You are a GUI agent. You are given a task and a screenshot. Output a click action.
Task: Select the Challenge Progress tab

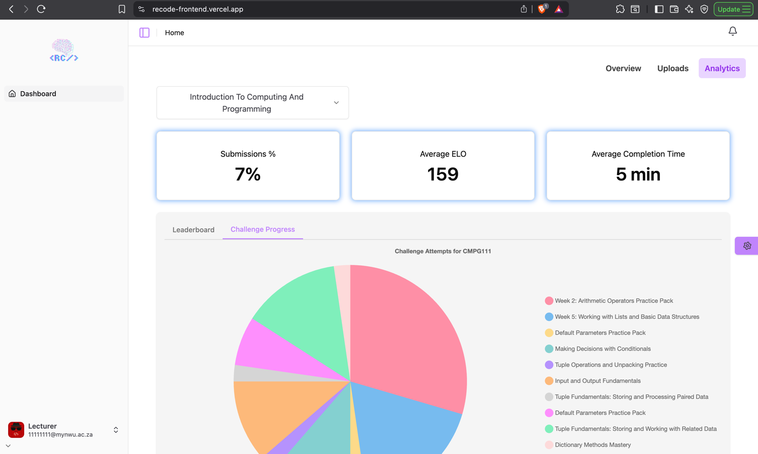tap(263, 229)
